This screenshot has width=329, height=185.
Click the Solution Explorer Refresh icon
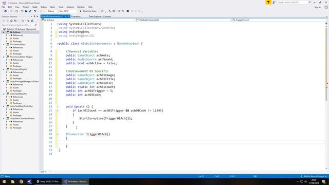click(32, 21)
